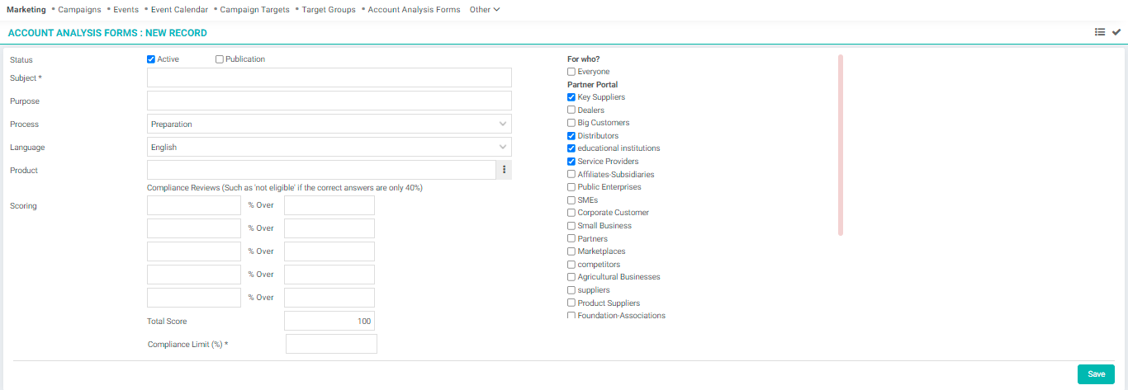
Task: Focus the Subject input field
Action: pyautogui.click(x=329, y=78)
